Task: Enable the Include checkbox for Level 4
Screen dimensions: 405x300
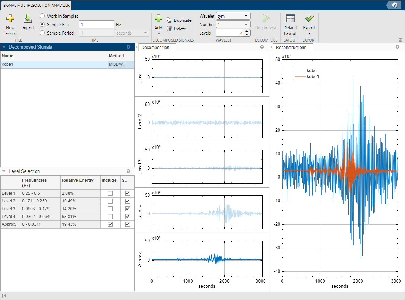Action: tap(110, 216)
